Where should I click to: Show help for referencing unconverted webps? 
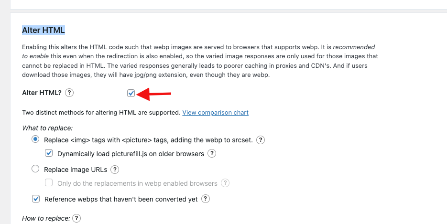point(206,199)
